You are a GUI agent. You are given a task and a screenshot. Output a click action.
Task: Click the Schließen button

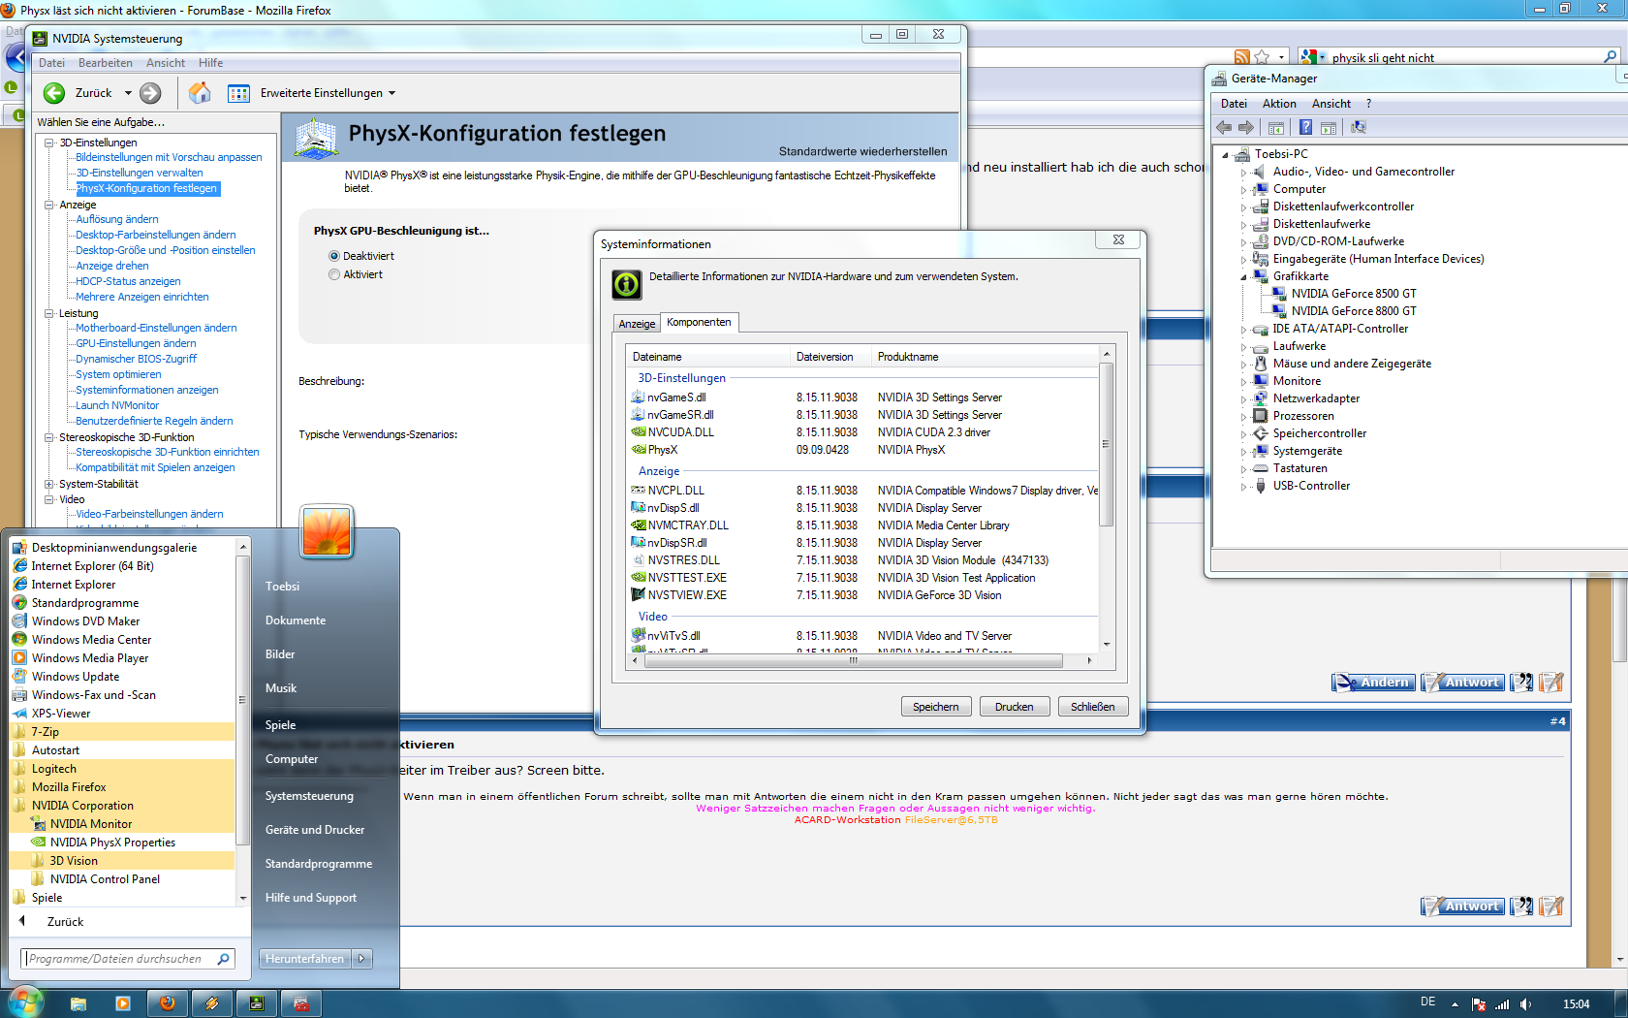(x=1093, y=707)
